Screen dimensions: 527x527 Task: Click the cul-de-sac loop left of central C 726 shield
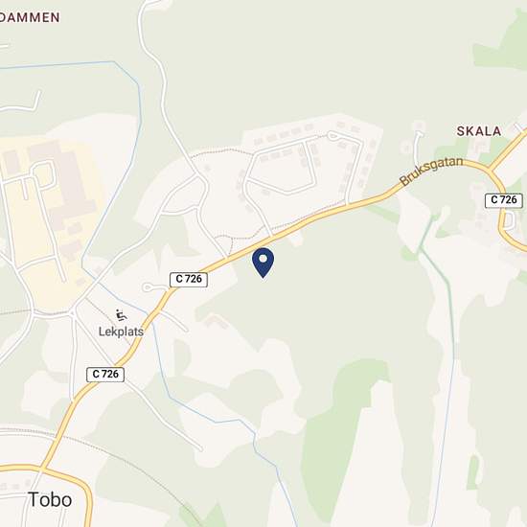(x=148, y=287)
